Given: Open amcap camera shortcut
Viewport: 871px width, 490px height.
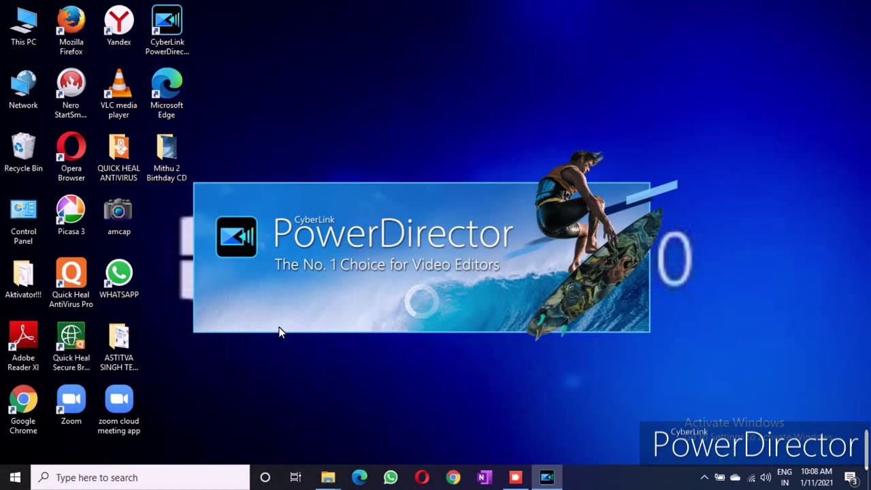Looking at the screenshot, I should 118,216.
